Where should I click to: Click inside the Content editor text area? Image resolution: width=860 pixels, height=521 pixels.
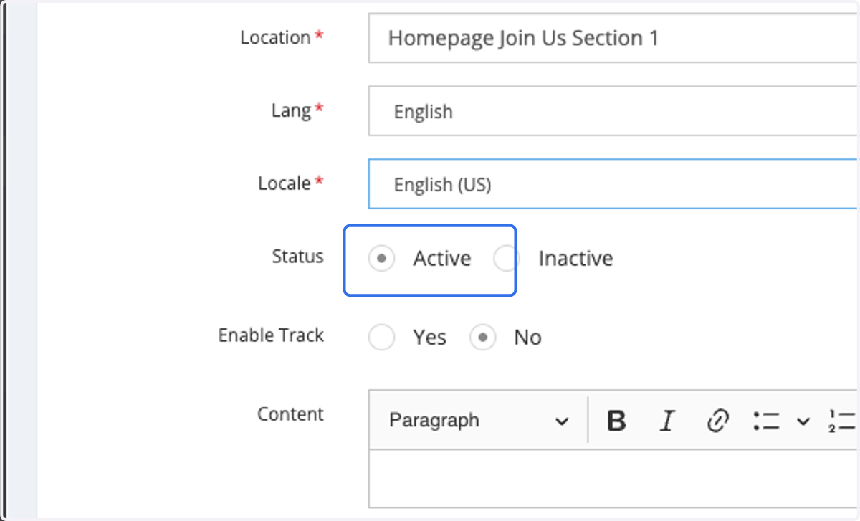(613, 479)
